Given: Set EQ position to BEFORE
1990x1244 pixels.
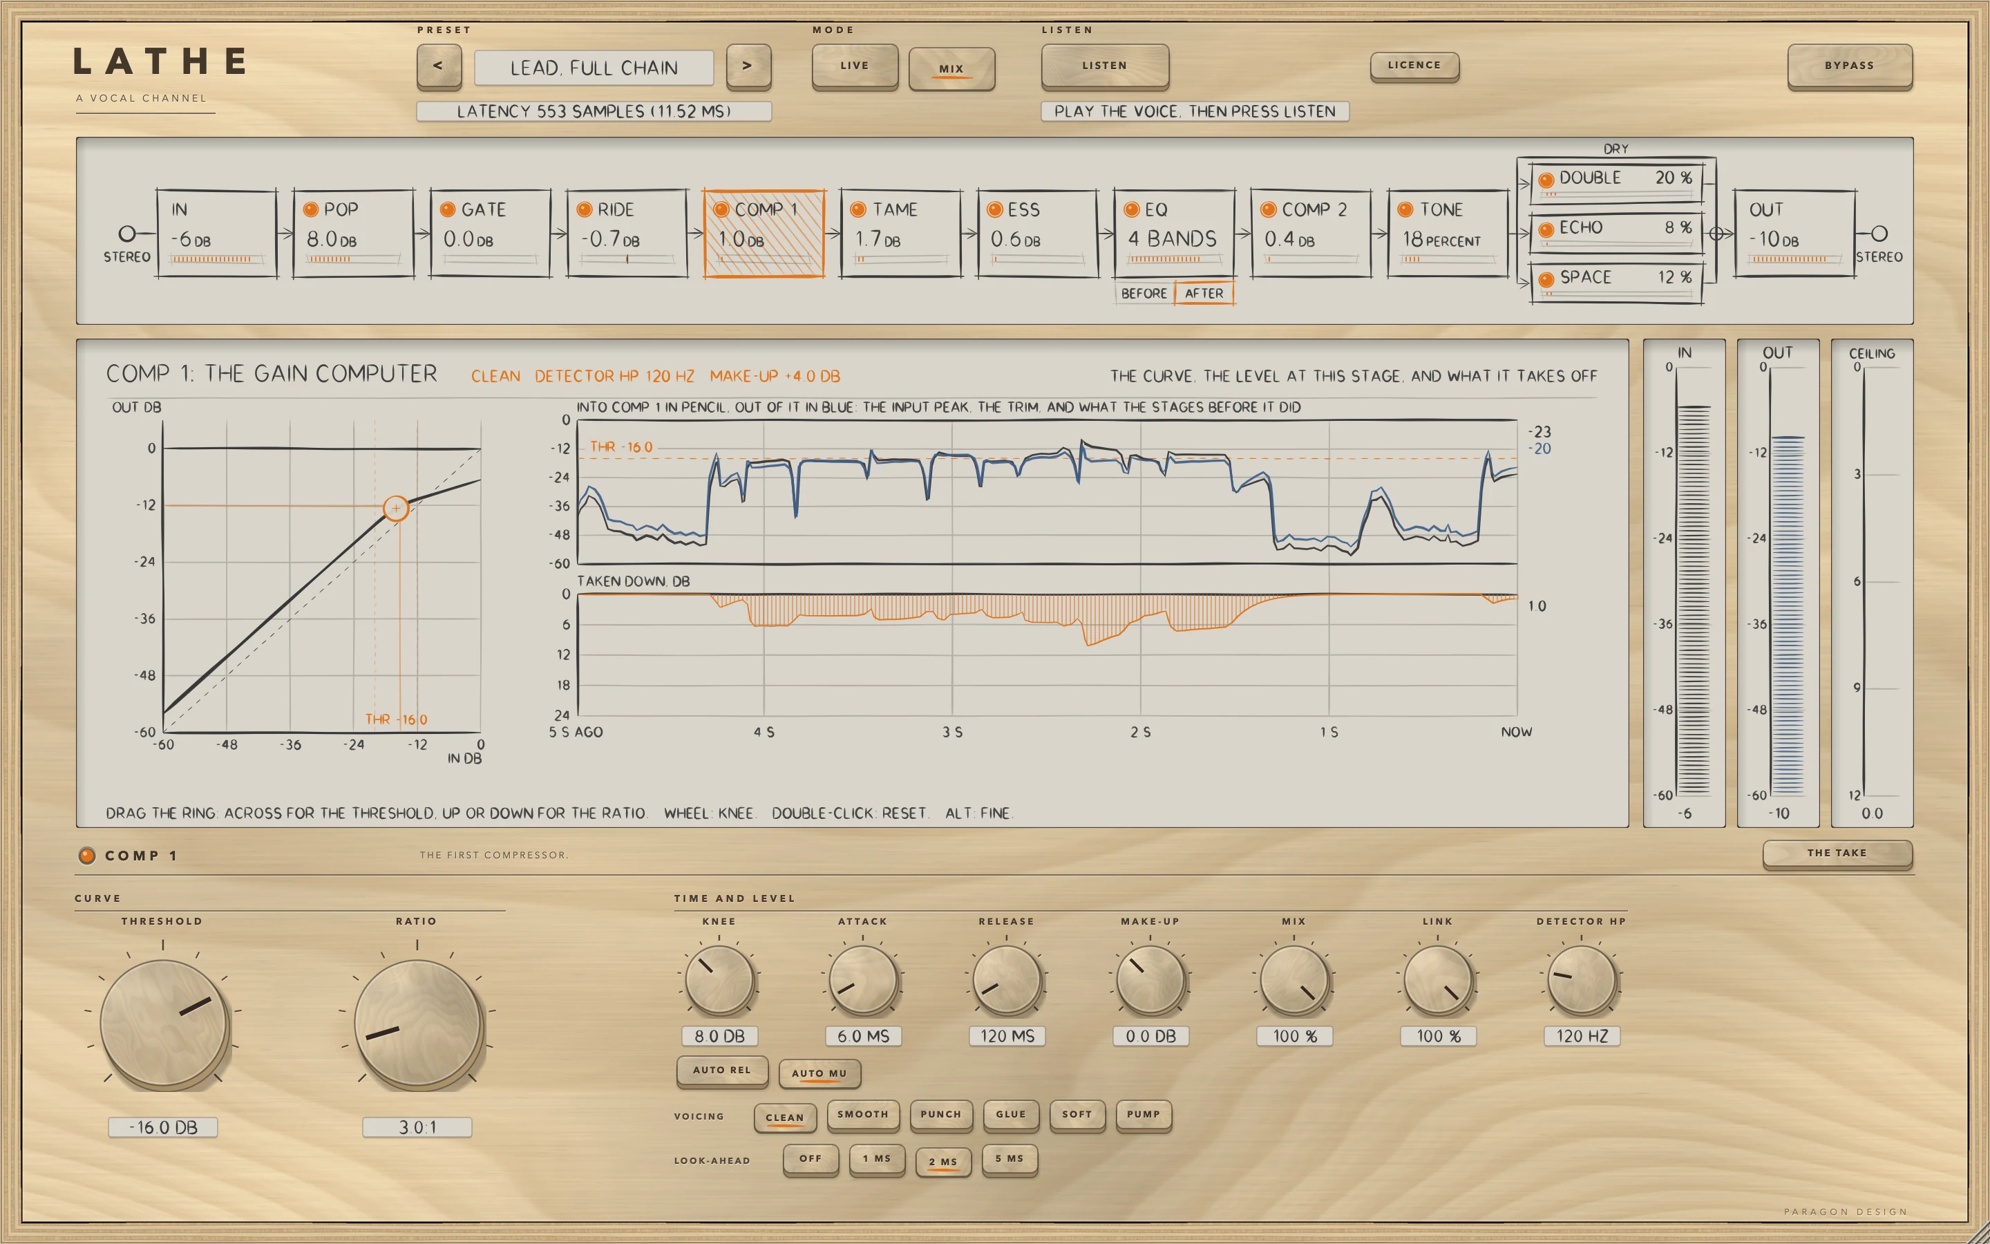Looking at the screenshot, I should pos(1144,294).
